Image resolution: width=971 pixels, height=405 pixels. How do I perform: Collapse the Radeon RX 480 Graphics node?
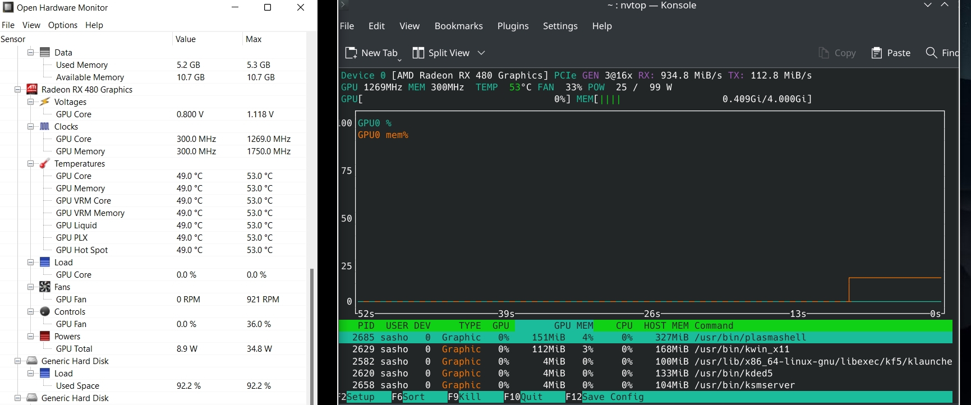coord(18,89)
